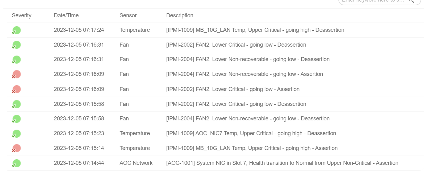Sort by Date/Time column header
This screenshot has height=175, width=427.
click(x=66, y=15)
